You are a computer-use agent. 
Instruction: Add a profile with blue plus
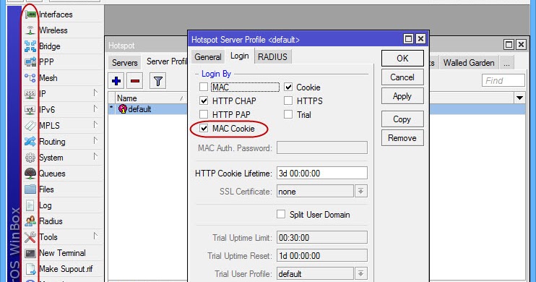tap(116, 81)
